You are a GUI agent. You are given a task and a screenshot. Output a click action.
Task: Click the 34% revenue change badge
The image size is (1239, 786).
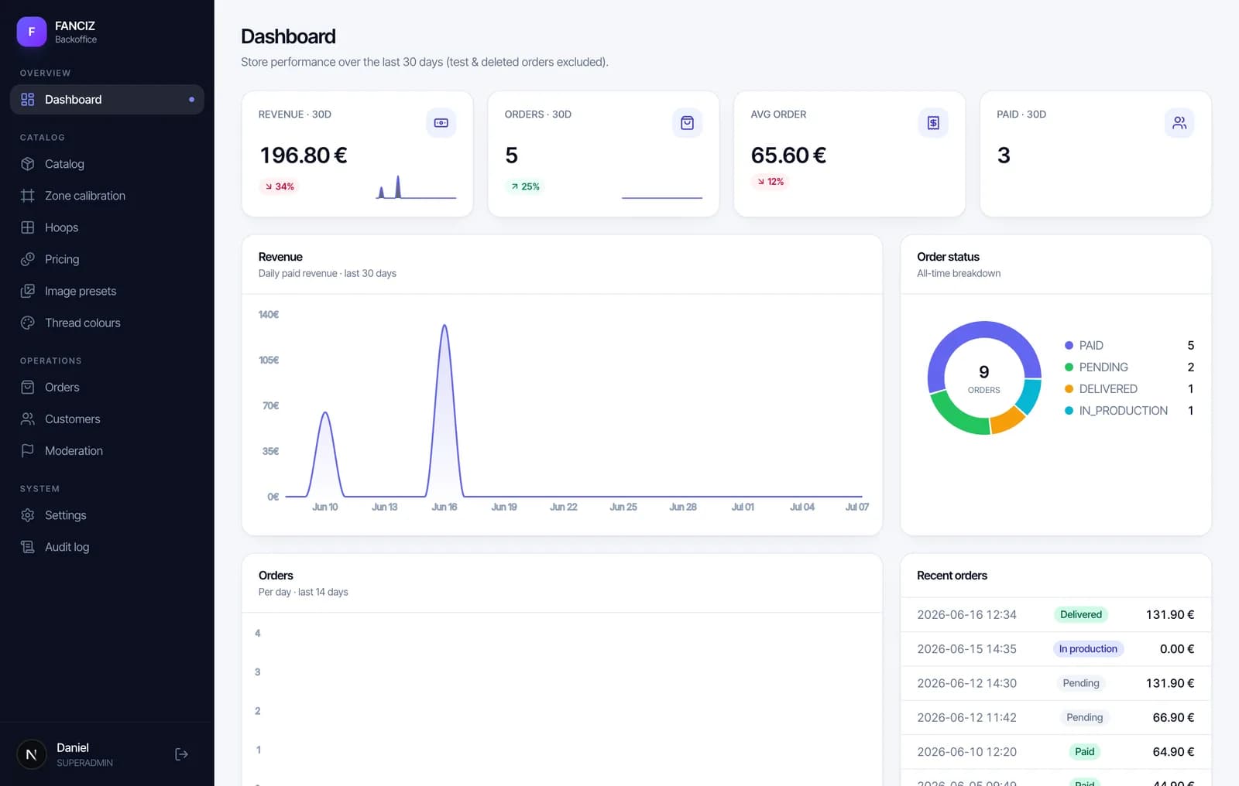[x=280, y=186]
